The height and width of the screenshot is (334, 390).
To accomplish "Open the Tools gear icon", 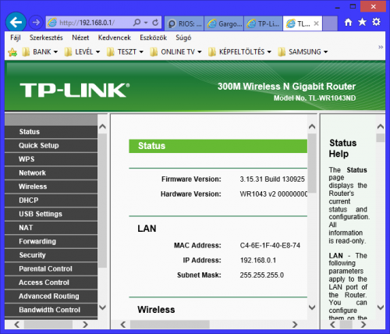I will click(x=376, y=22).
